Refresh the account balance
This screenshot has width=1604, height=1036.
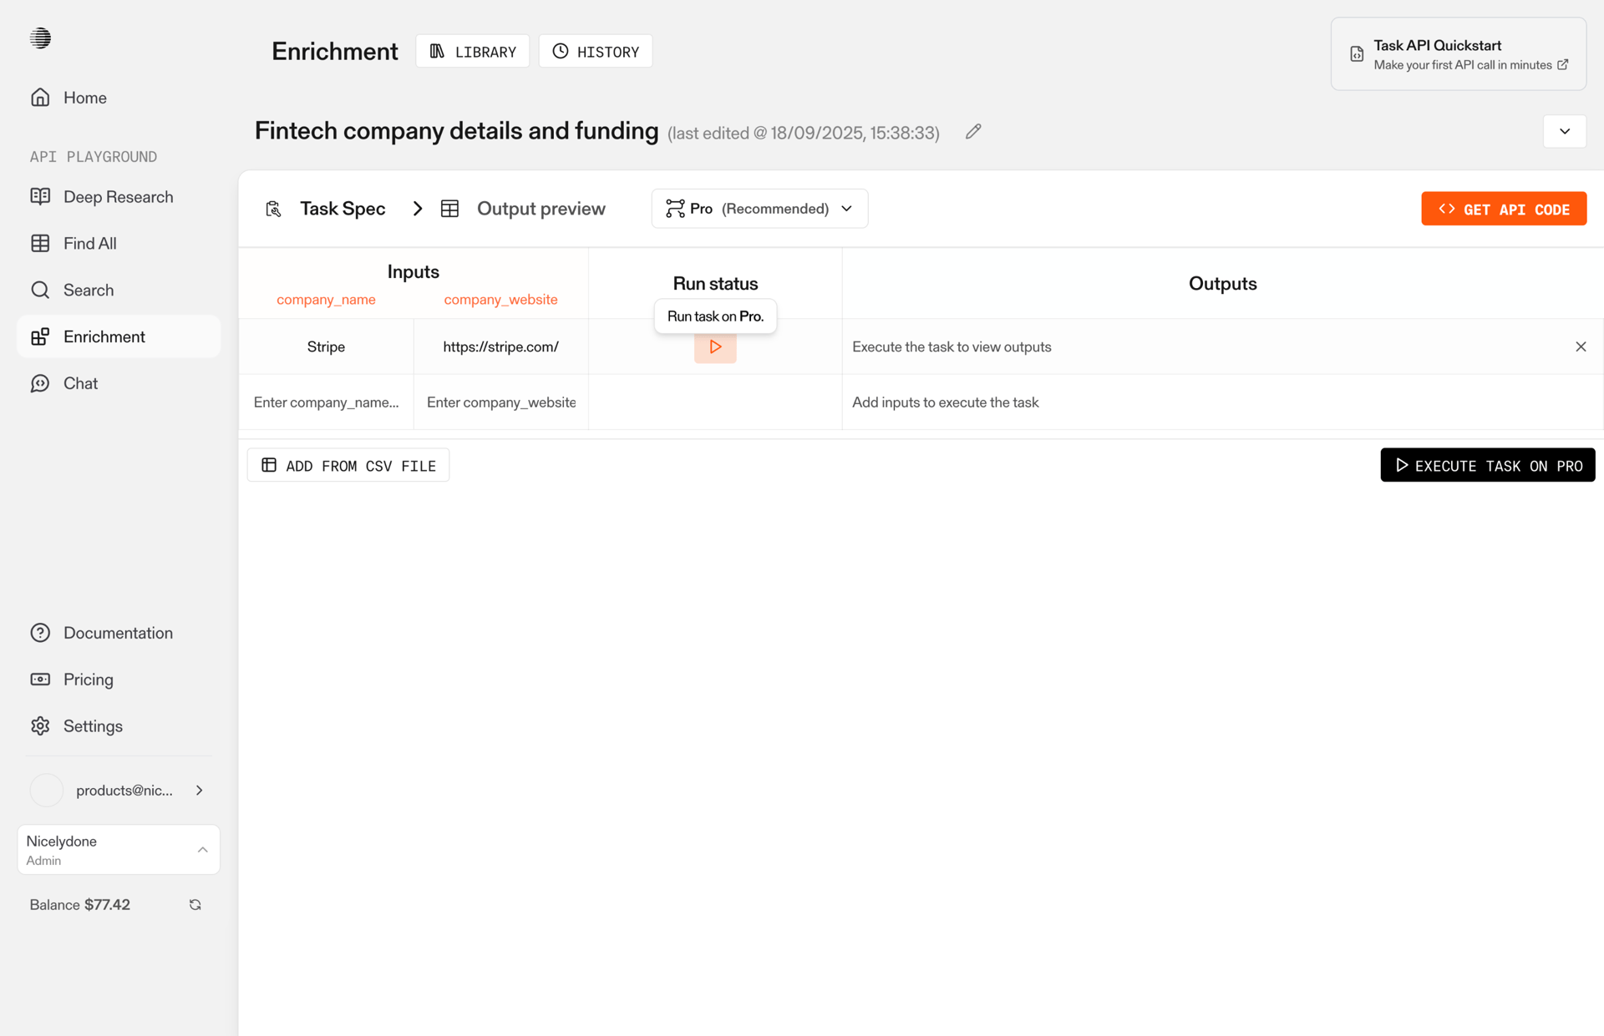tap(195, 904)
